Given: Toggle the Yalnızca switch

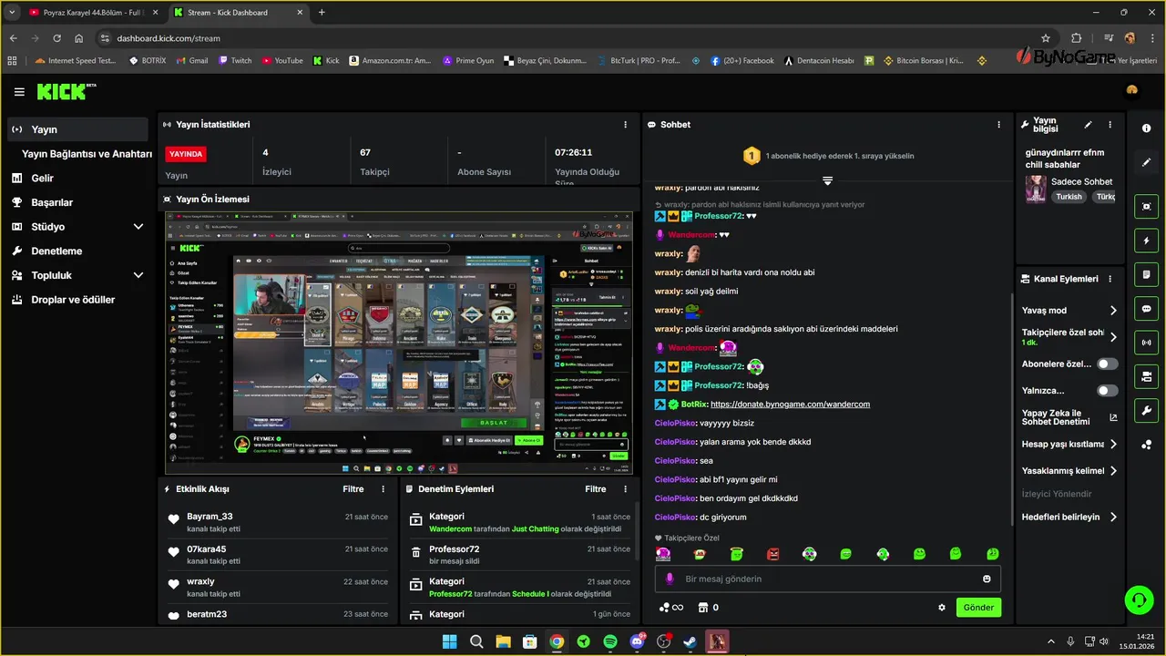Looking at the screenshot, I should pos(1107,391).
